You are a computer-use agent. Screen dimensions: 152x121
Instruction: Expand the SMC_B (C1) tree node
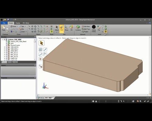pos(5,53)
